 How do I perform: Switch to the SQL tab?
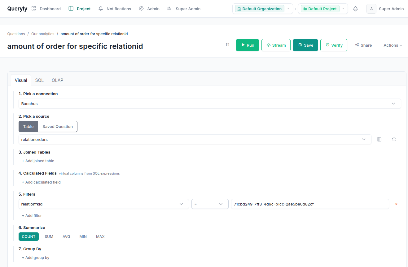point(39,80)
